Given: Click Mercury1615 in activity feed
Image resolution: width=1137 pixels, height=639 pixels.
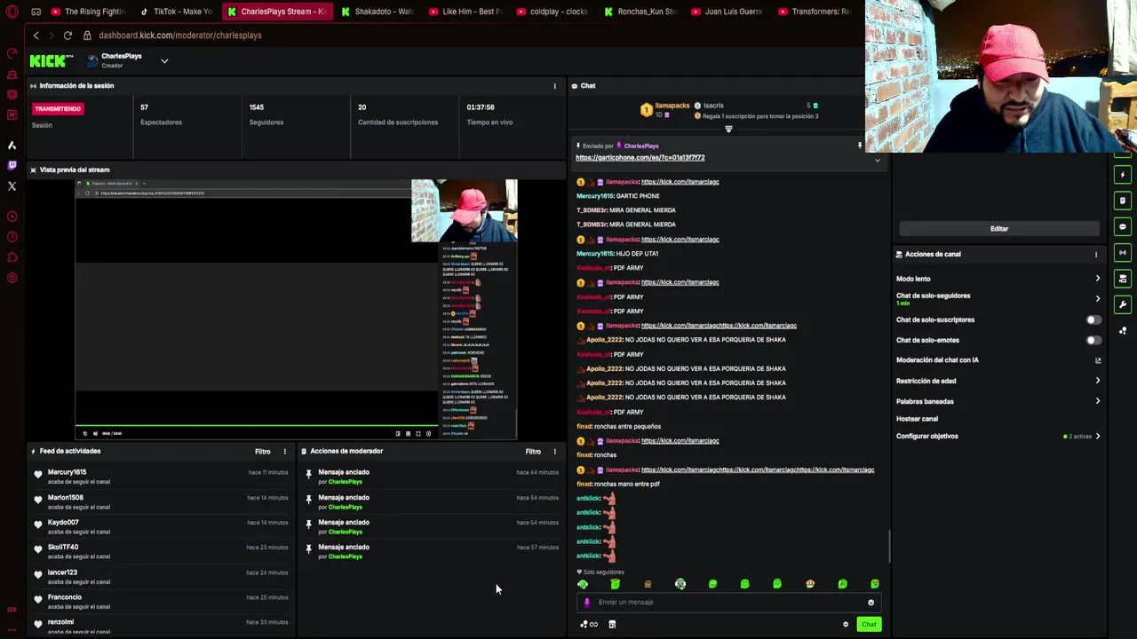Looking at the screenshot, I should (x=68, y=473).
